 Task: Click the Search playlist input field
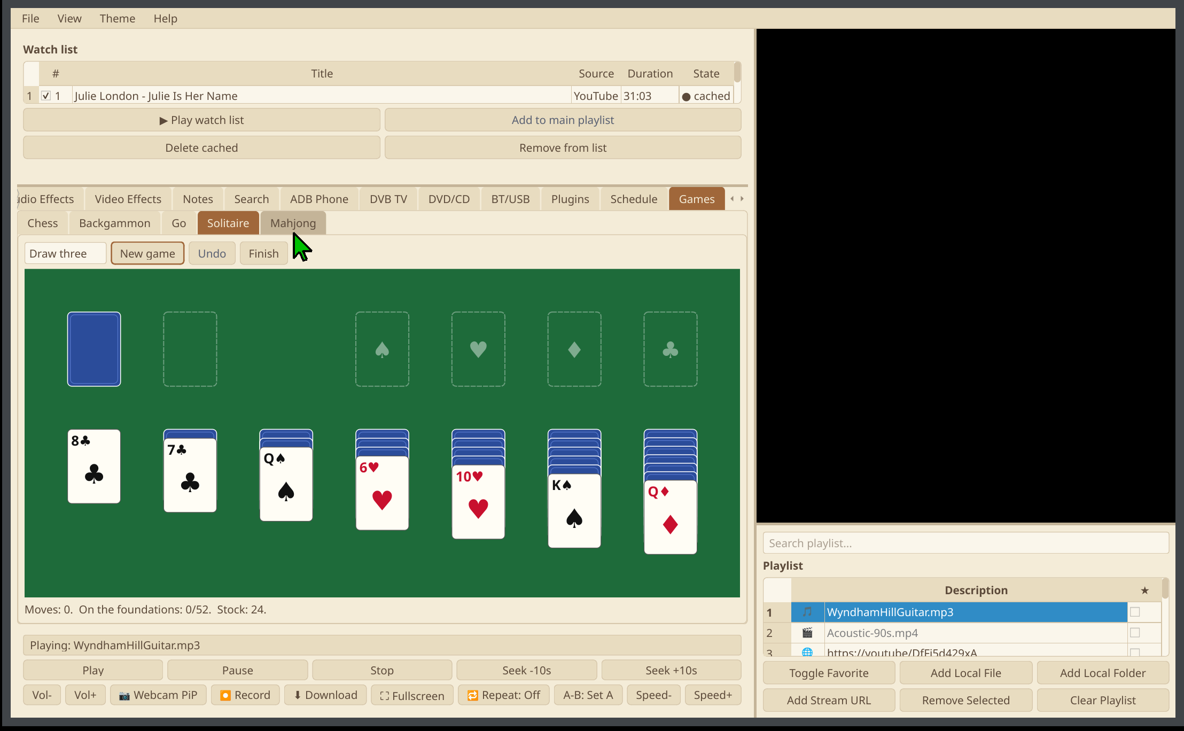click(965, 543)
